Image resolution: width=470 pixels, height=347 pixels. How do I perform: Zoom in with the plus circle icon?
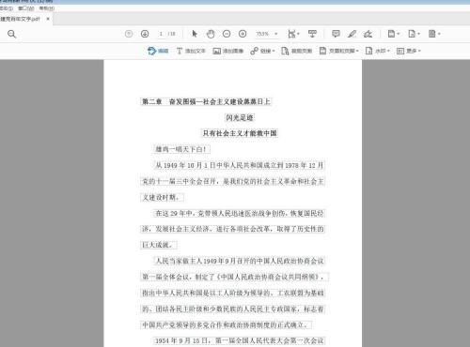click(243, 34)
